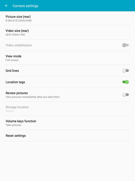Turn off the Location tags switch
Image resolution: width=135 pixels, height=181 pixels.
[125, 82]
